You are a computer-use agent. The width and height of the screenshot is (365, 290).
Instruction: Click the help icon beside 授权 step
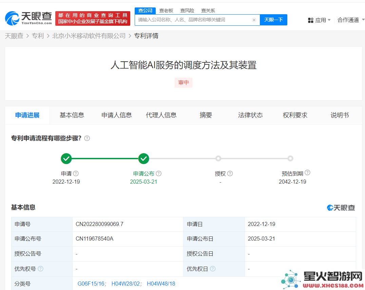(x=230, y=173)
